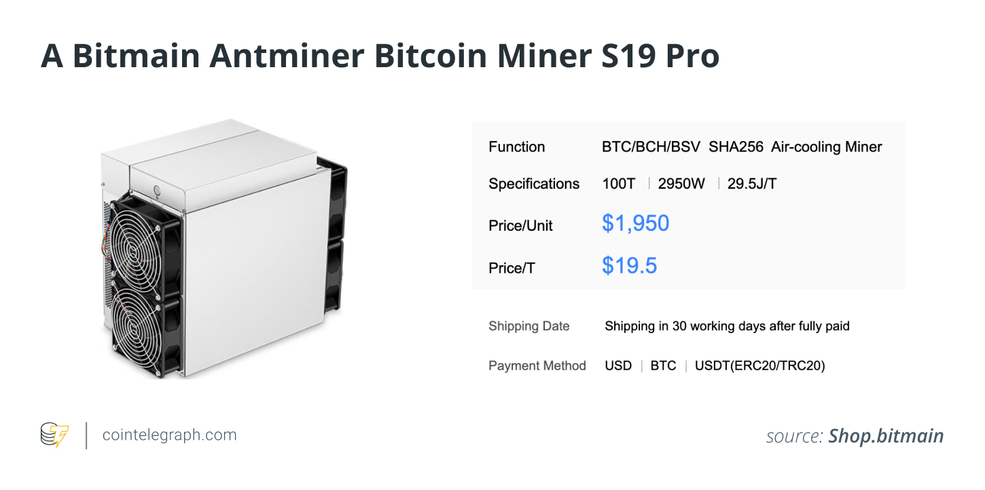Click the 2950W power specification
This screenshot has width=985, height=490.
coord(682,184)
